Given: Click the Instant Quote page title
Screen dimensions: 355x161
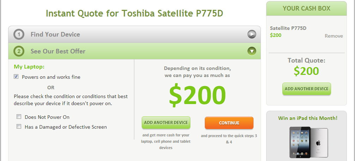Looking at the screenshot, I should point(134,13).
